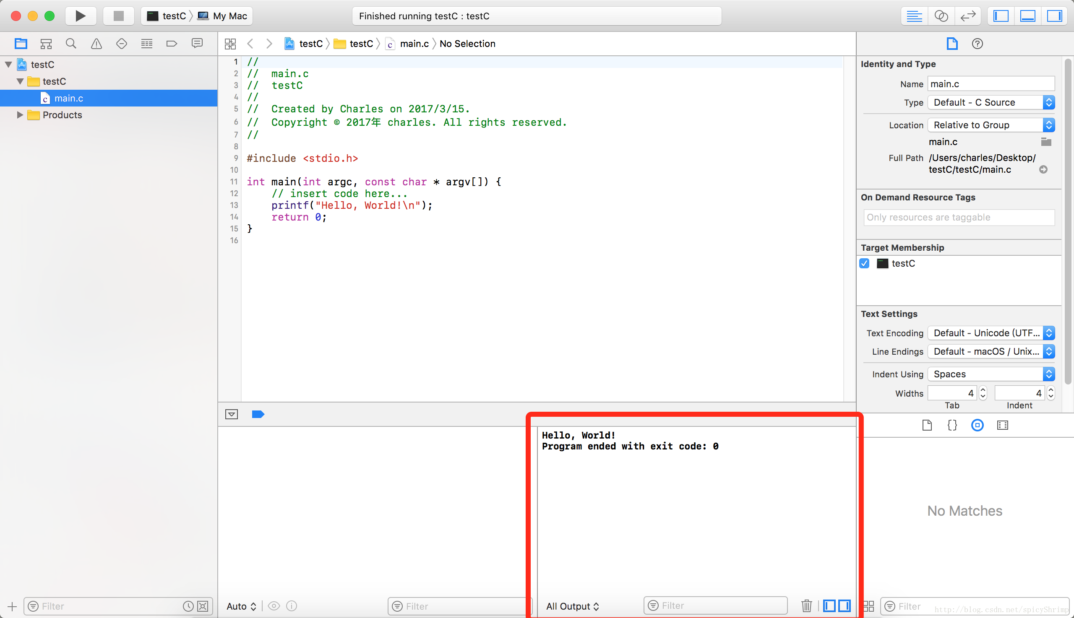Open the Text Encoding dropdown
This screenshot has height=618, width=1074.
click(991, 333)
